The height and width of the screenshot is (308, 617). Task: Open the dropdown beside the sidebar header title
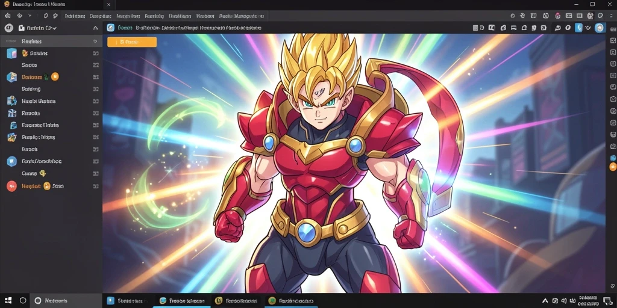pos(54,28)
